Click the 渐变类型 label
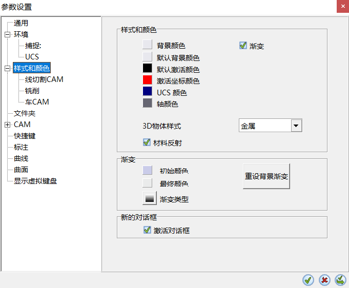The image size is (349, 288). [x=174, y=199]
